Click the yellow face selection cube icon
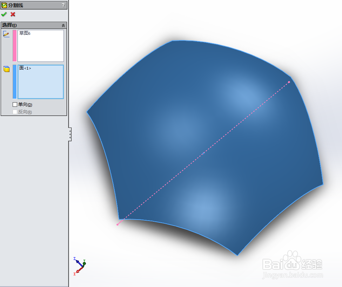Image resolution: width=342 pixels, height=287 pixels. [7, 69]
